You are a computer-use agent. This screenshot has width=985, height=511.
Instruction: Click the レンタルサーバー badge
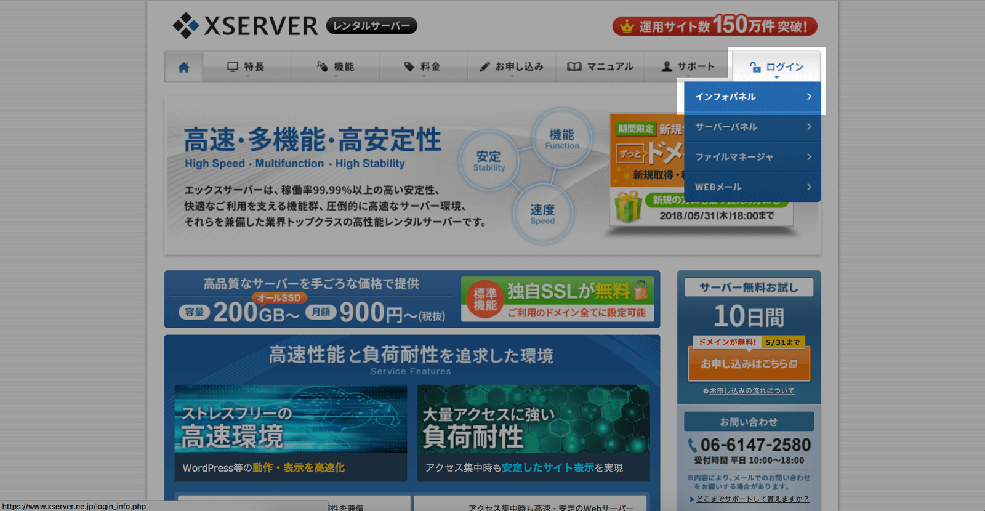[372, 26]
